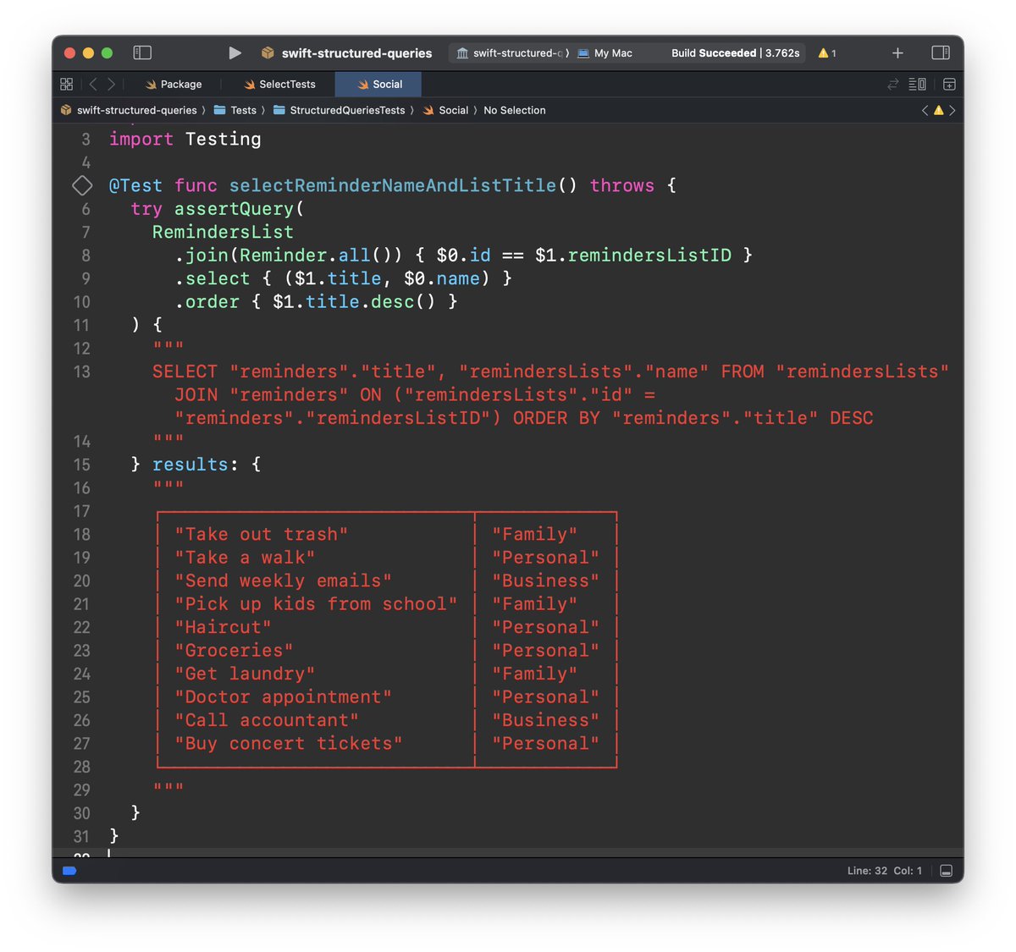Open the swift-structured-queries package icon in the toolbar
Image resolution: width=1016 pixels, height=952 pixels.
click(268, 52)
